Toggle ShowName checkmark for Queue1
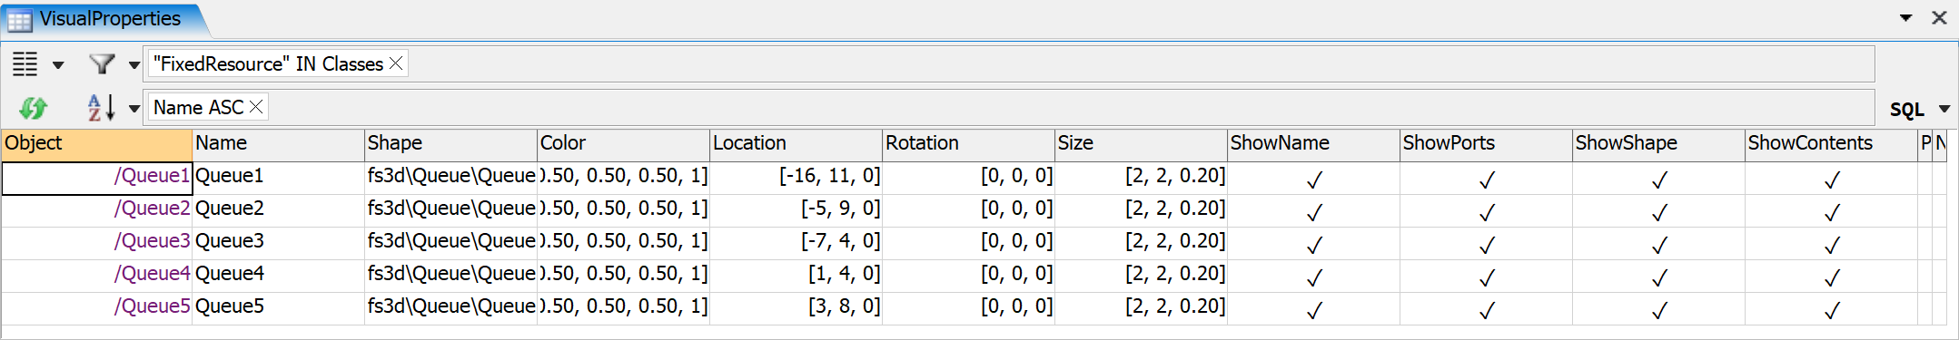The width and height of the screenshot is (1959, 340). [x=1314, y=180]
